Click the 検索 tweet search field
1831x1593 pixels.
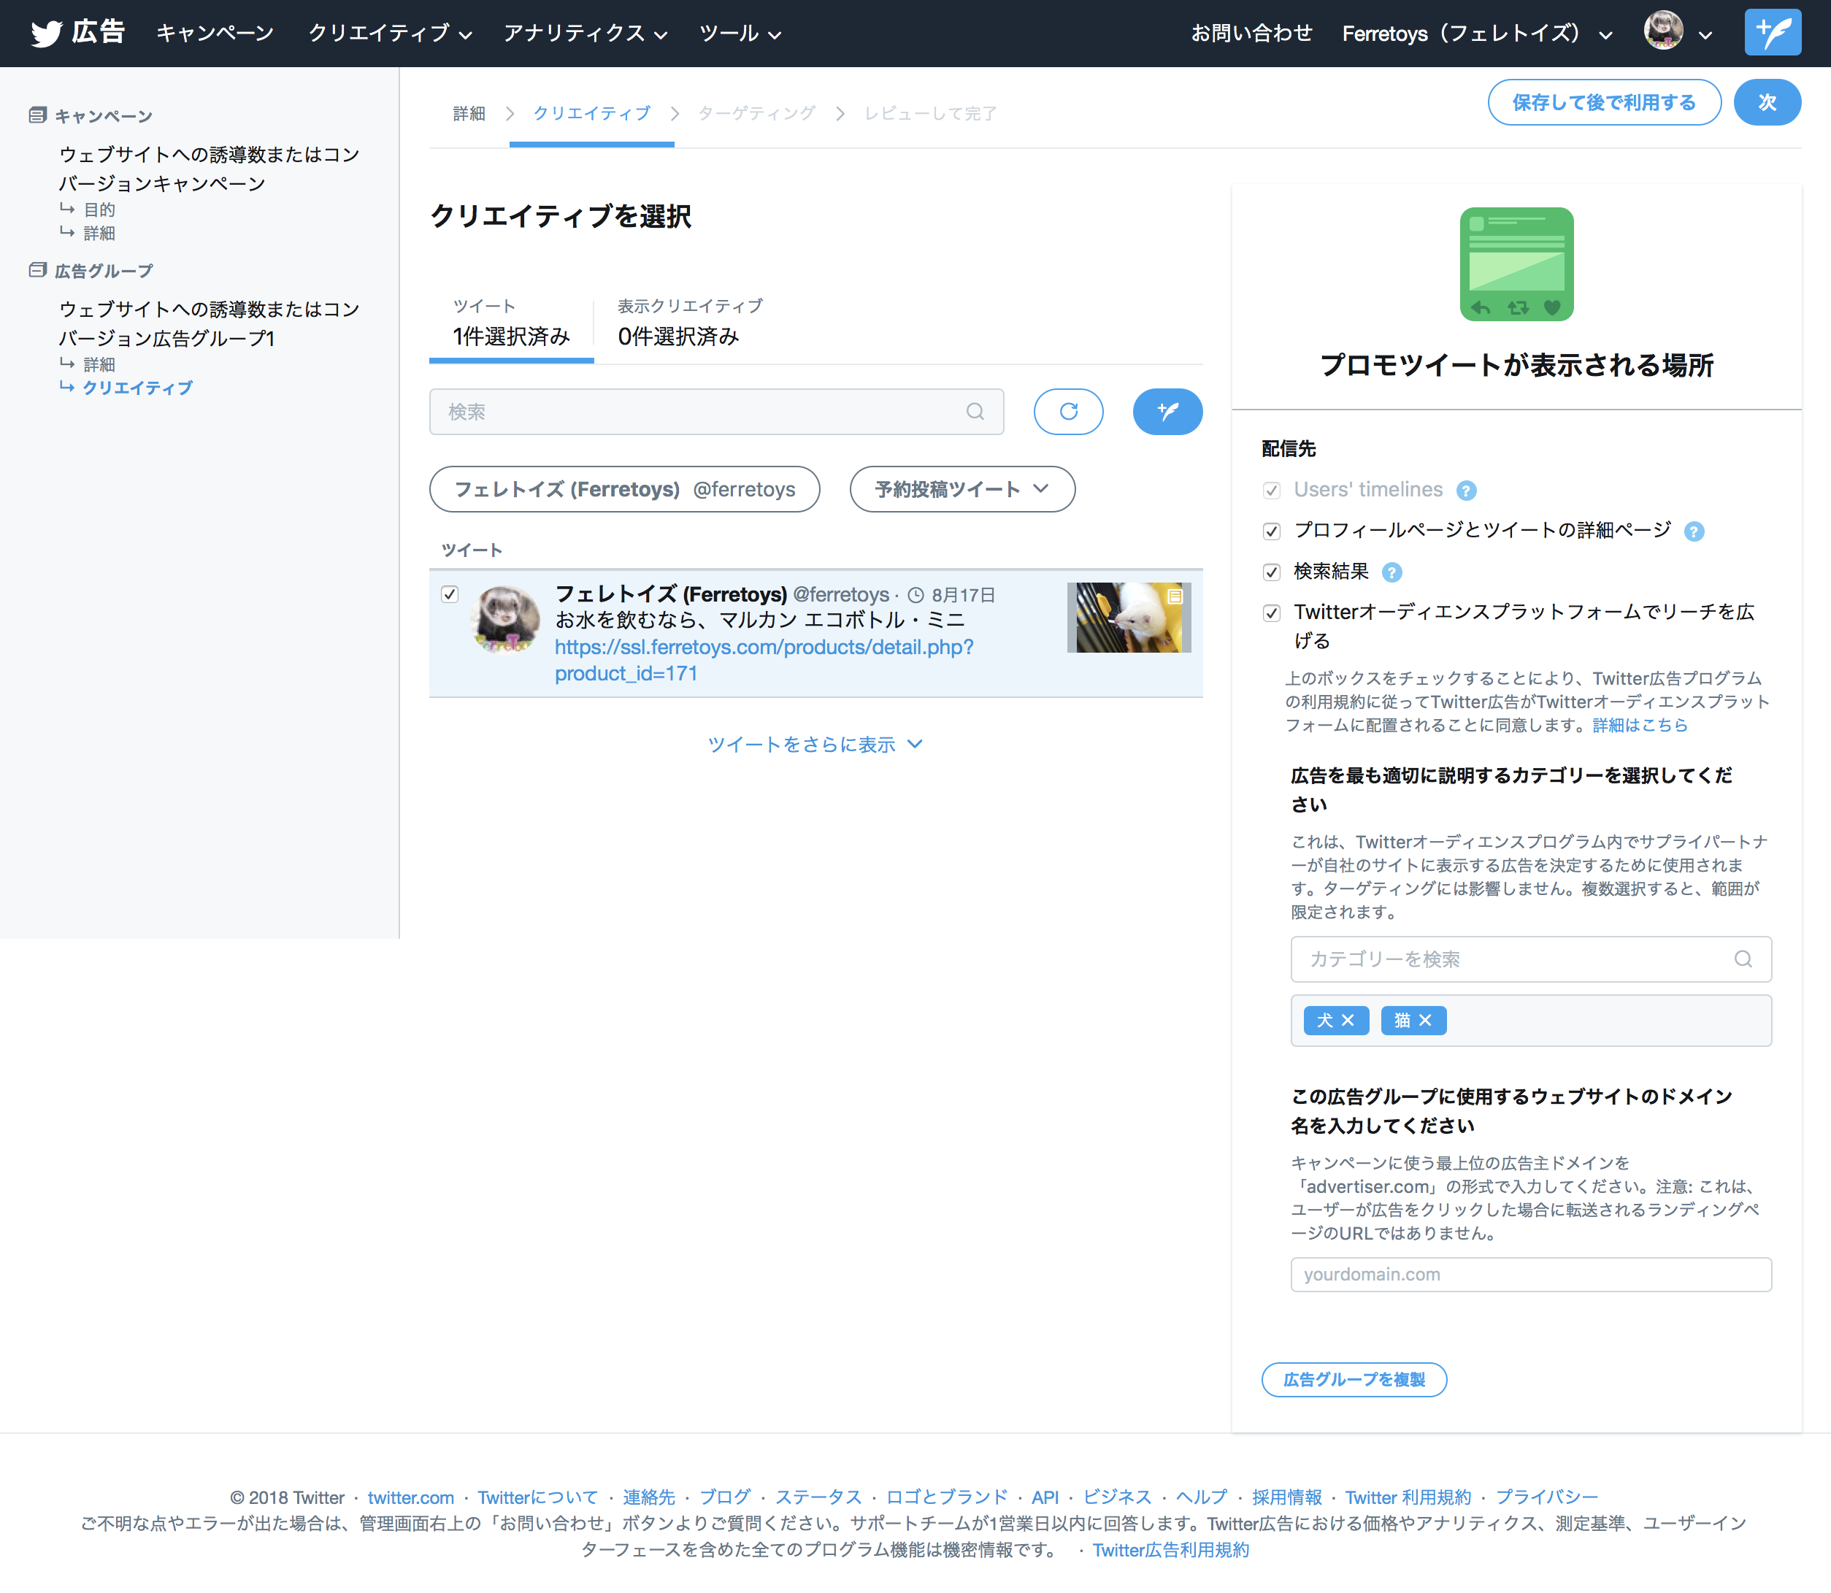[x=716, y=412]
